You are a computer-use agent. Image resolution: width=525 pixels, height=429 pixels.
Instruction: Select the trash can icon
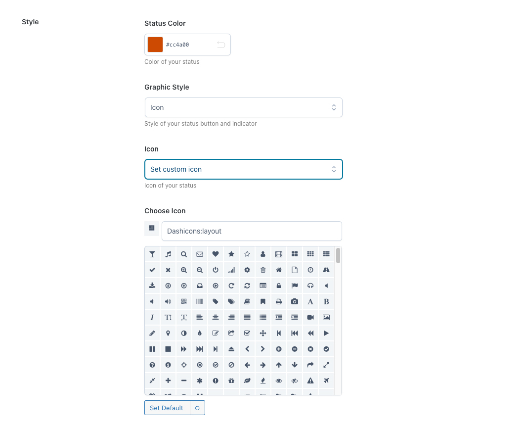coord(263,270)
